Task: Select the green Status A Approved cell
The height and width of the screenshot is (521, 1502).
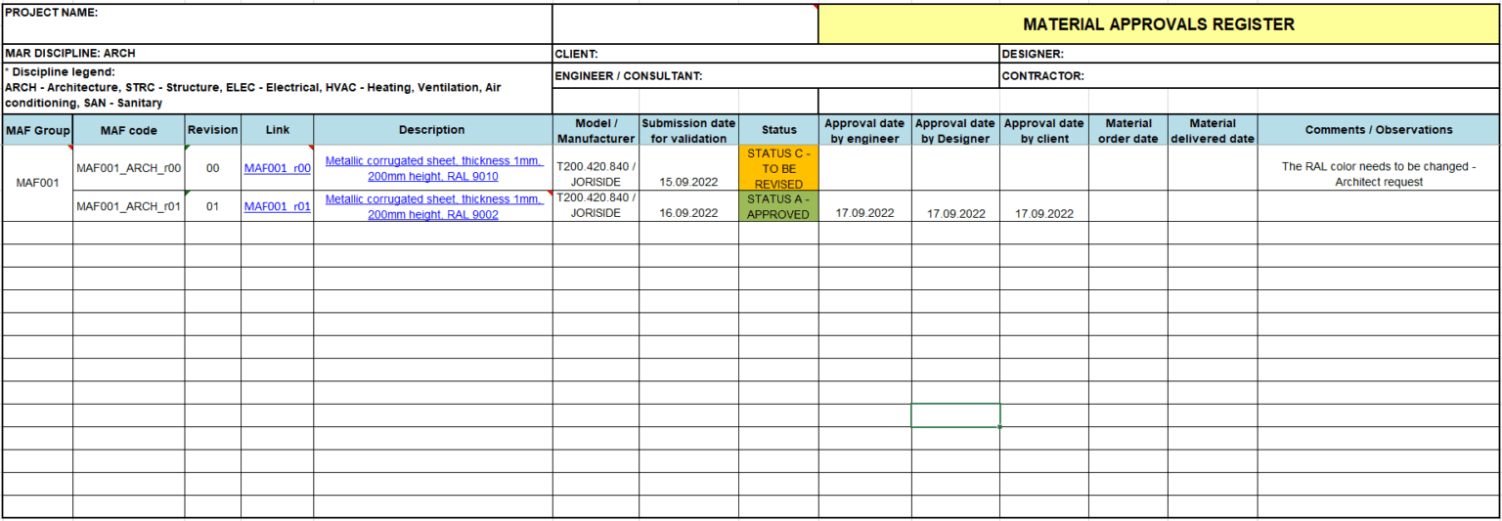Action: (777, 206)
